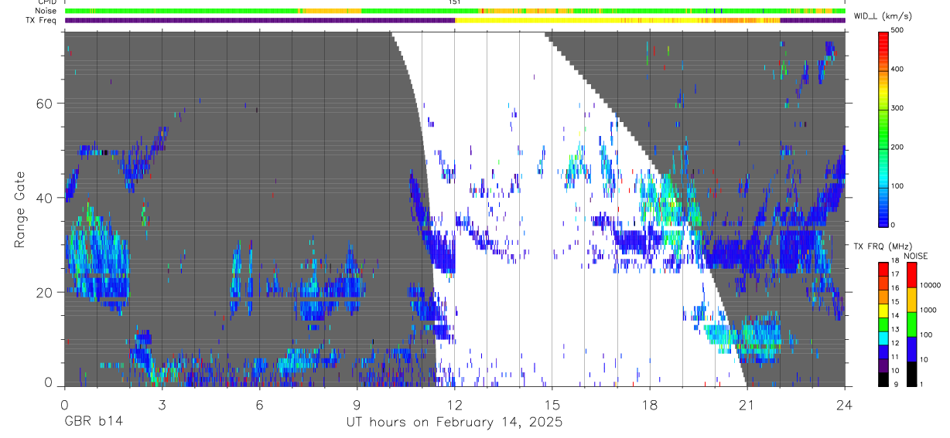This screenshot has height=438, width=950.
Task: Click the green segment of the NOISE legend
Action: (911, 324)
